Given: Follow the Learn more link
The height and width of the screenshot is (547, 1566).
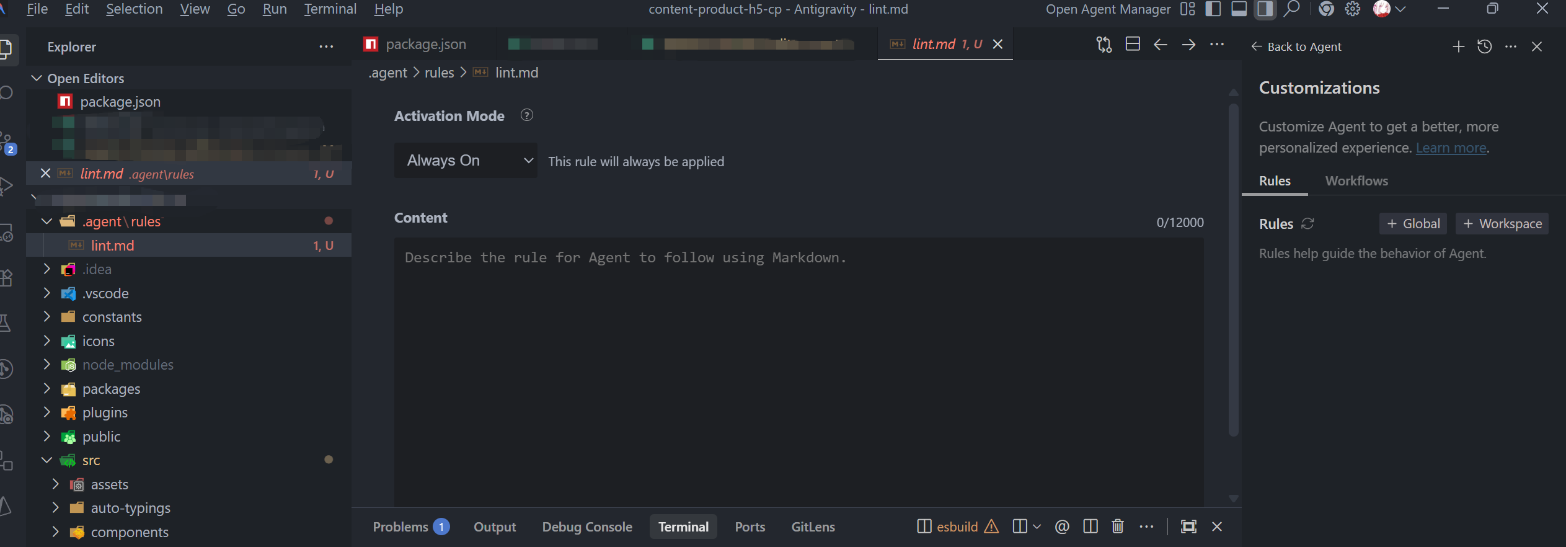Looking at the screenshot, I should pos(1451,148).
